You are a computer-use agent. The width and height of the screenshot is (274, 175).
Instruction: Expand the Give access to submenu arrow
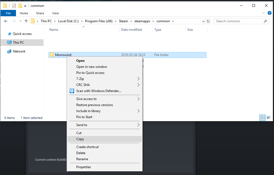pyautogui.click(x=139, y=99)
